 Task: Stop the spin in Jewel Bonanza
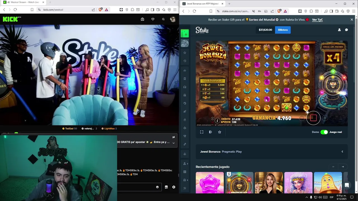(313, 118)
